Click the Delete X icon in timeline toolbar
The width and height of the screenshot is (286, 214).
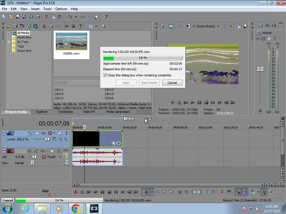tap(180, 192)
